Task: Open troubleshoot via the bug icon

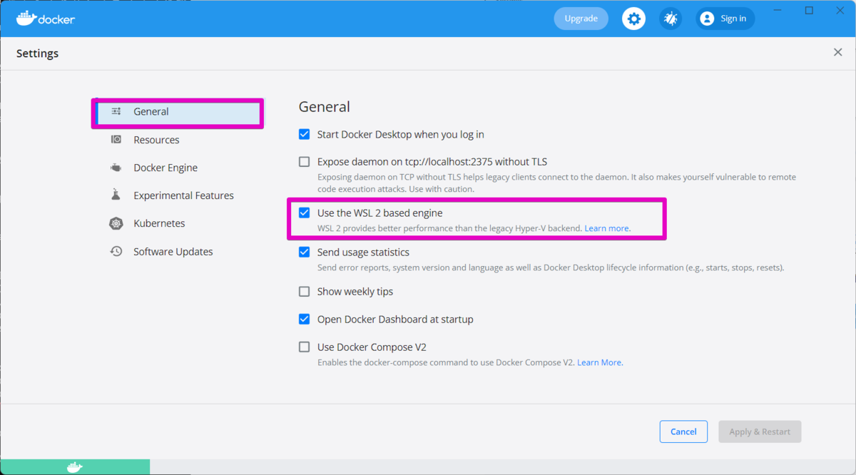Action: [x=671, y=19]
